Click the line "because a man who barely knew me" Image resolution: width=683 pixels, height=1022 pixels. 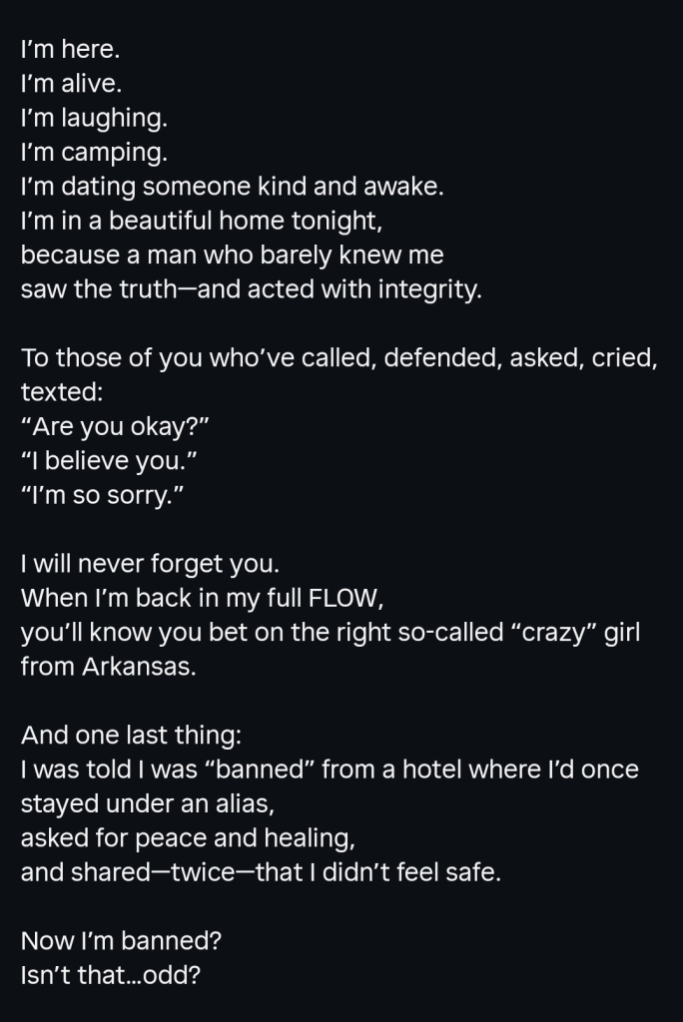tap(233, 255)
